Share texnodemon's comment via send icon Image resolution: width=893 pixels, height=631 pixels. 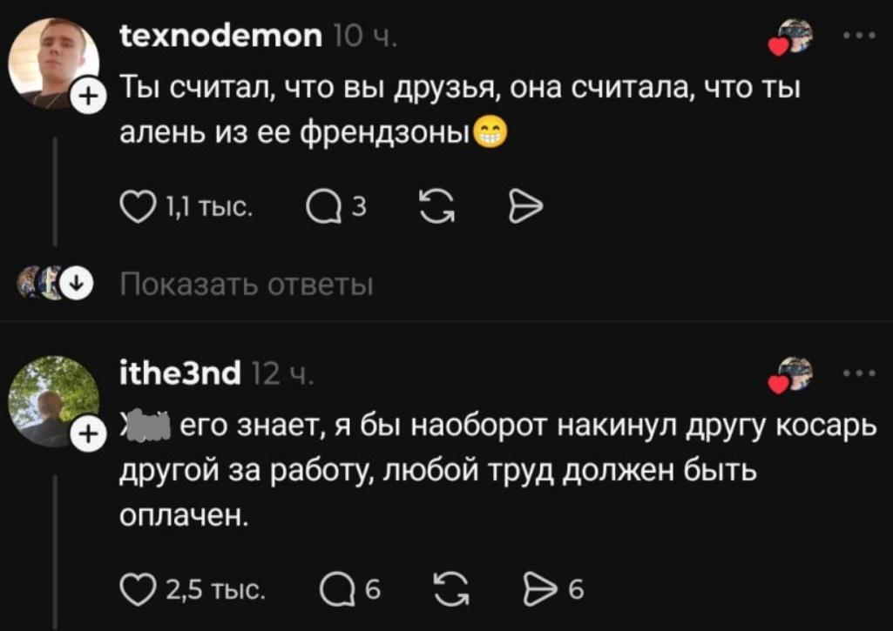tap(525, 208)
